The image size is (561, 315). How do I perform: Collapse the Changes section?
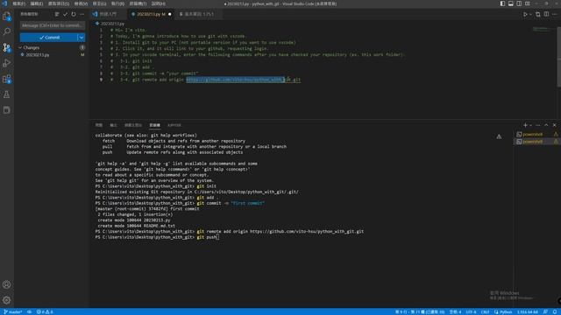(20, 47)
